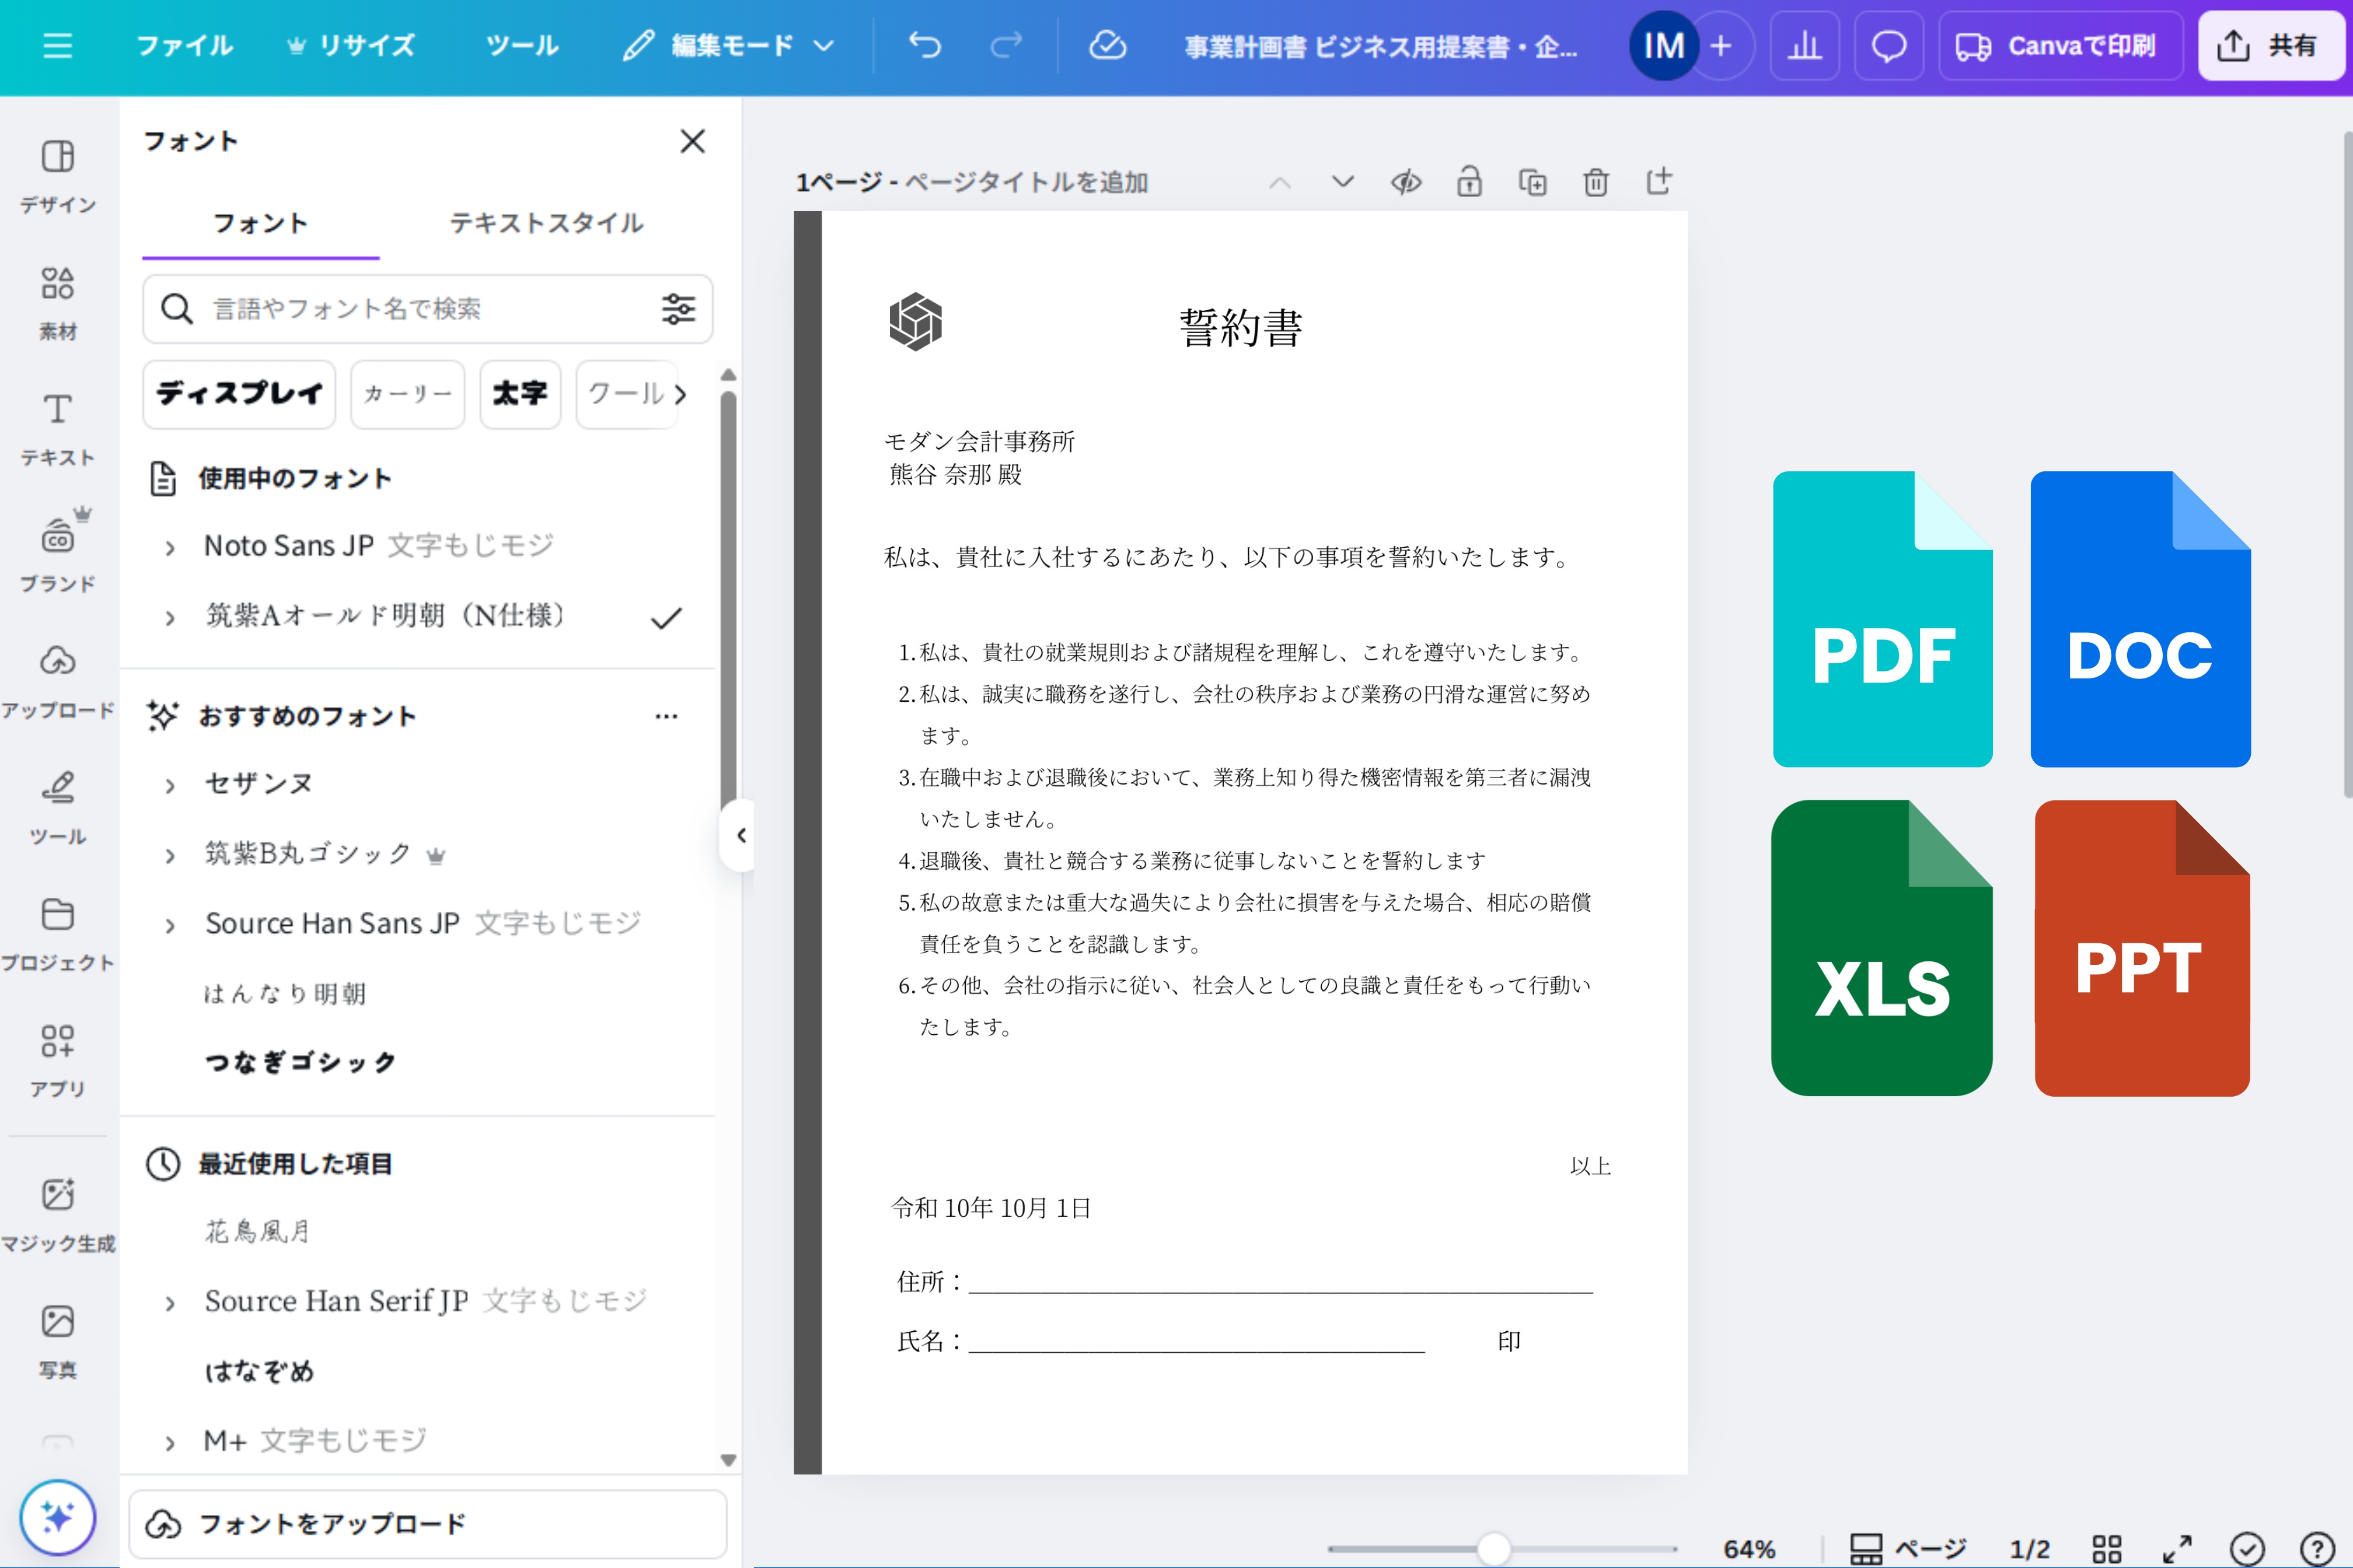Open the アプリ apps panel

[x=58, y=1060]
